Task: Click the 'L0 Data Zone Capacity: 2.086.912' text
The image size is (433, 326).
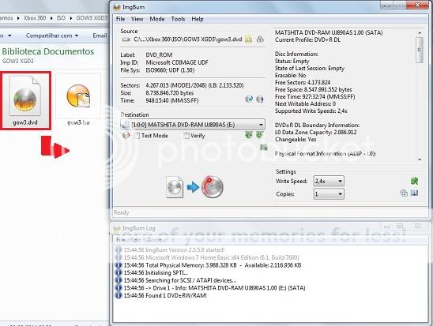Action: click(x=315, y=132)
